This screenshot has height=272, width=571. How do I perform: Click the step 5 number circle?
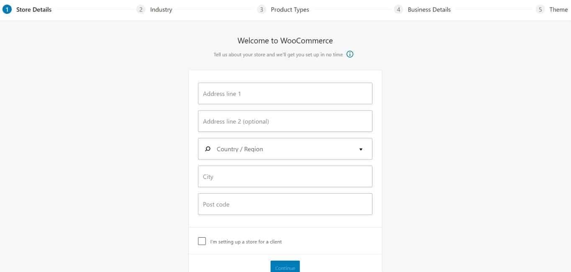coord(540,10)
